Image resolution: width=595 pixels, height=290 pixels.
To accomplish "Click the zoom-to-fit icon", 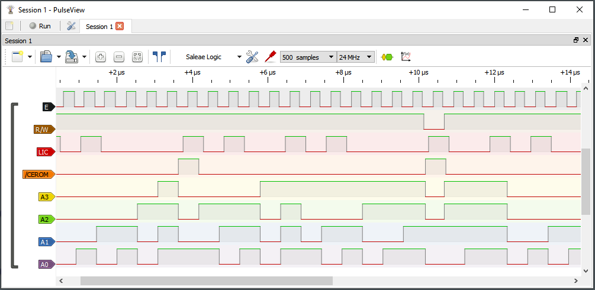I will pyautogui.click(x=137, y=57).
